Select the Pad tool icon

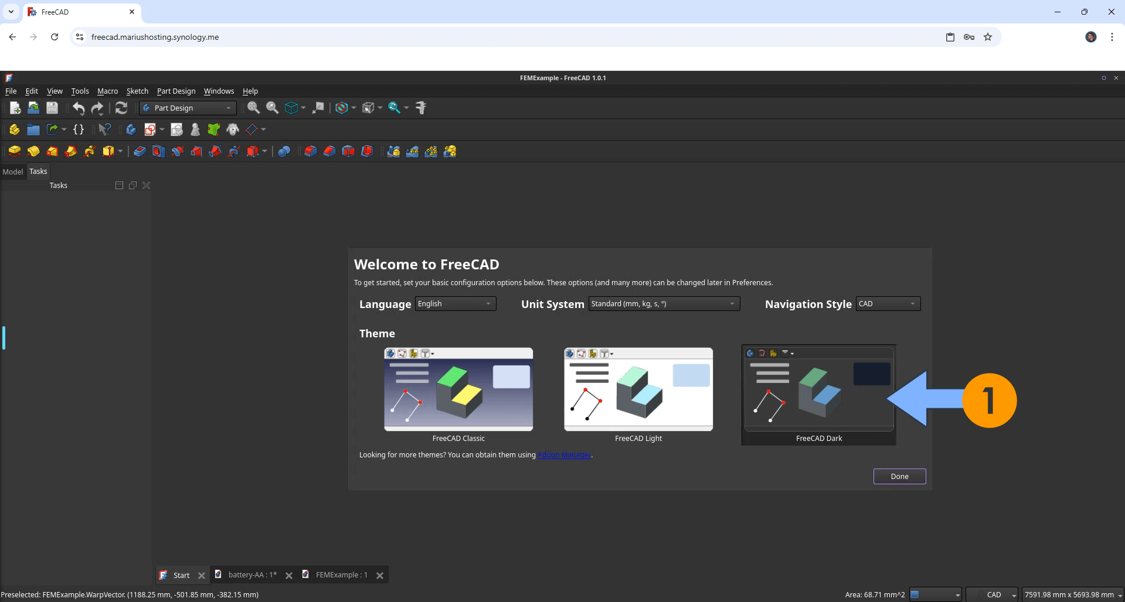15,152
